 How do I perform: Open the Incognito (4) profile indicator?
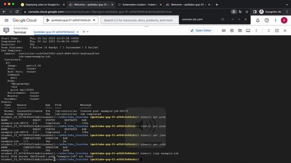tap(270, 12)
